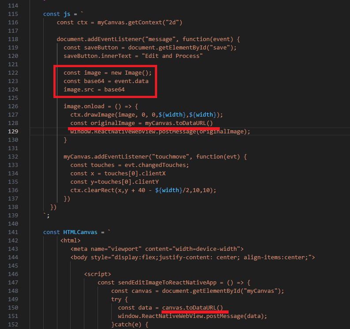Viewport: 350px width, 329px height.
Task: Click line number 129 in the gutter
Action: tap(13, 132)
